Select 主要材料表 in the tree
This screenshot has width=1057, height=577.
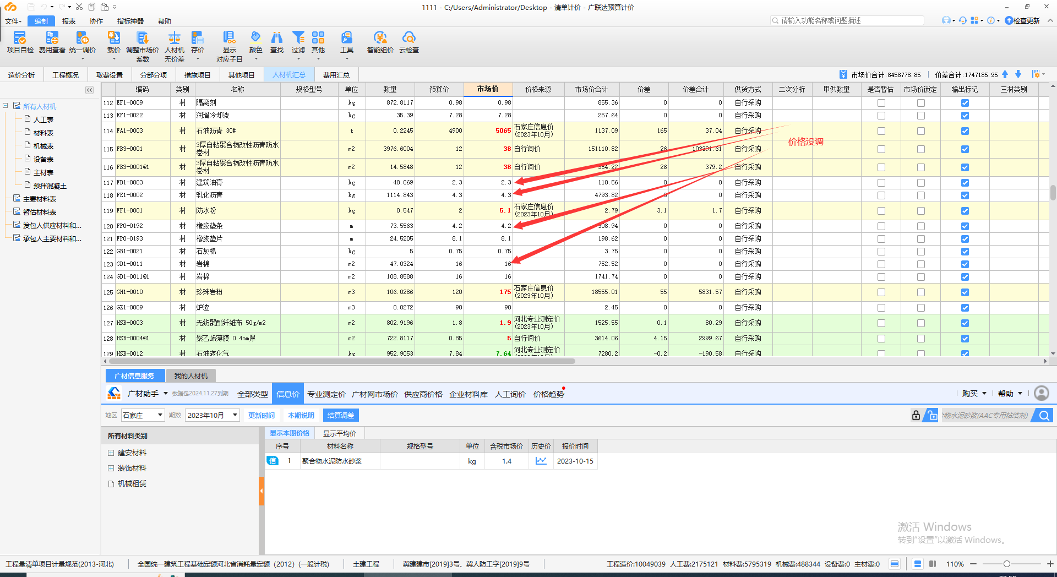[x=39, y=199]
